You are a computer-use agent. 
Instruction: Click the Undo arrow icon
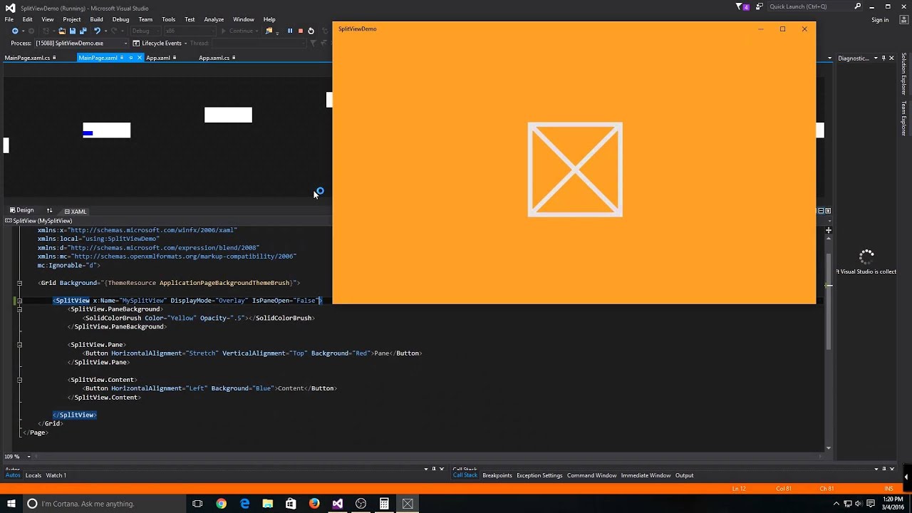[95, 31]
